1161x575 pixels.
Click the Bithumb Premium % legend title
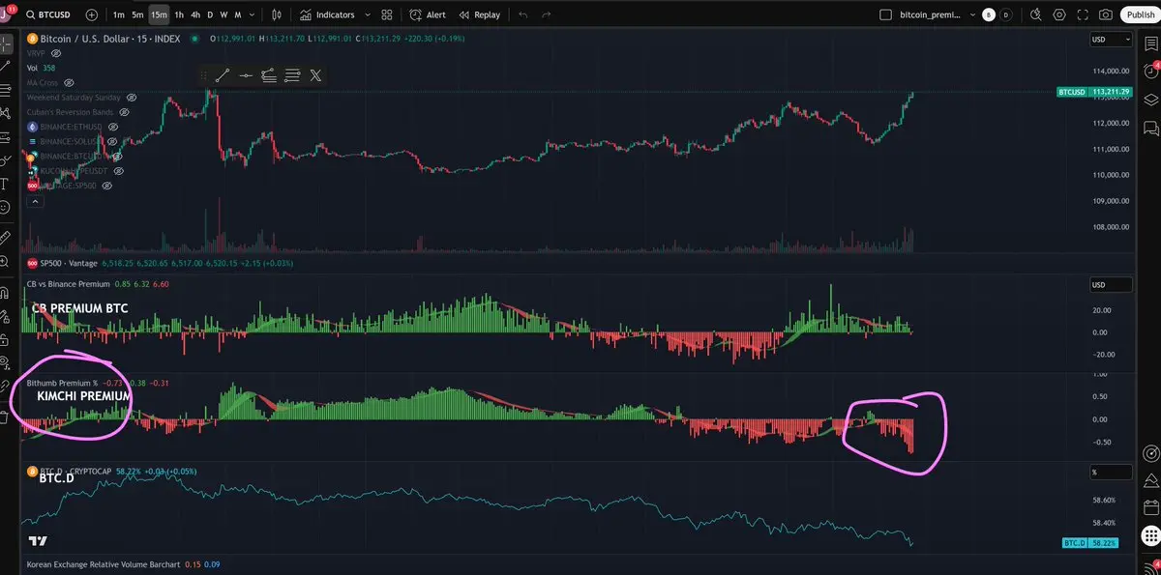[63, 383]
